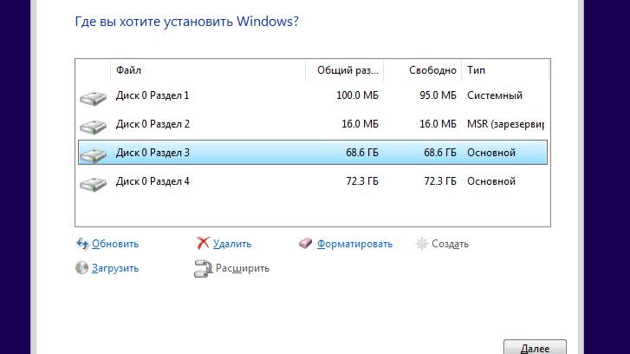Open the Форматировать link
630x354 pixels.
[x=354, y=244]
